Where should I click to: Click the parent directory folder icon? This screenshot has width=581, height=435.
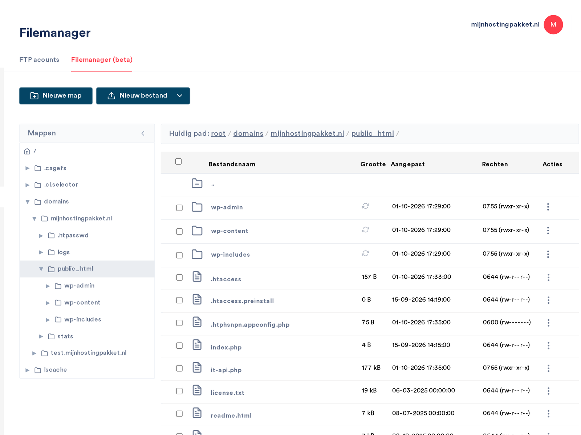[197, 183]
